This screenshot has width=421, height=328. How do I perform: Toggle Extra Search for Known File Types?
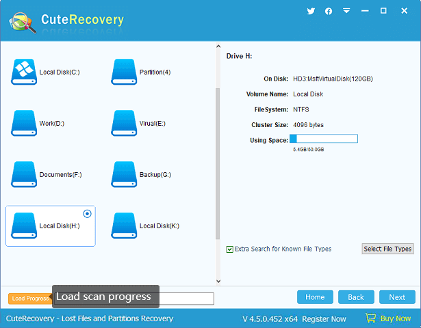(x=229, y=249)
